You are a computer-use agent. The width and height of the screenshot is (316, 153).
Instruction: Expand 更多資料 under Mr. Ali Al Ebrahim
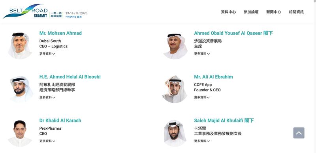click(202, 97)
